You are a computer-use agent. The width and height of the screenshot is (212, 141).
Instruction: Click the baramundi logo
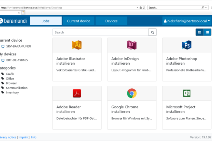(x=13, y=21)
